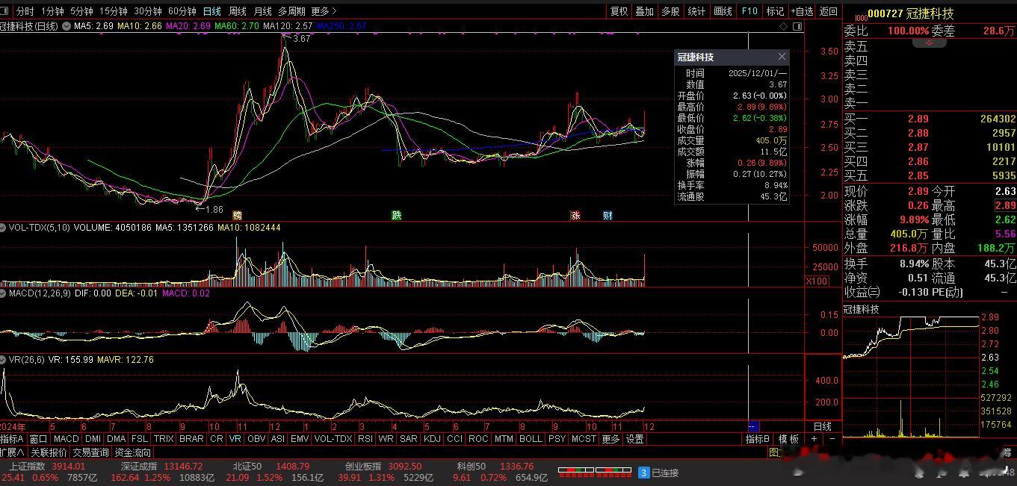Toggle the side panel icon beside the diamond
Viewport: 1017px width, 486px height.
pyautogui.click(x=797, y=26)
